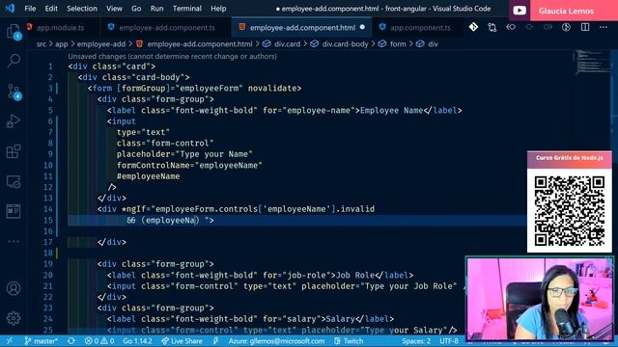Go to previous revision arrow icon

click(511, 27)
